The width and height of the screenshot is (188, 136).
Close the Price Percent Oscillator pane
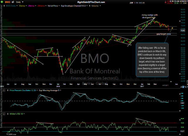pyautogui.click(x=4, y=90)
